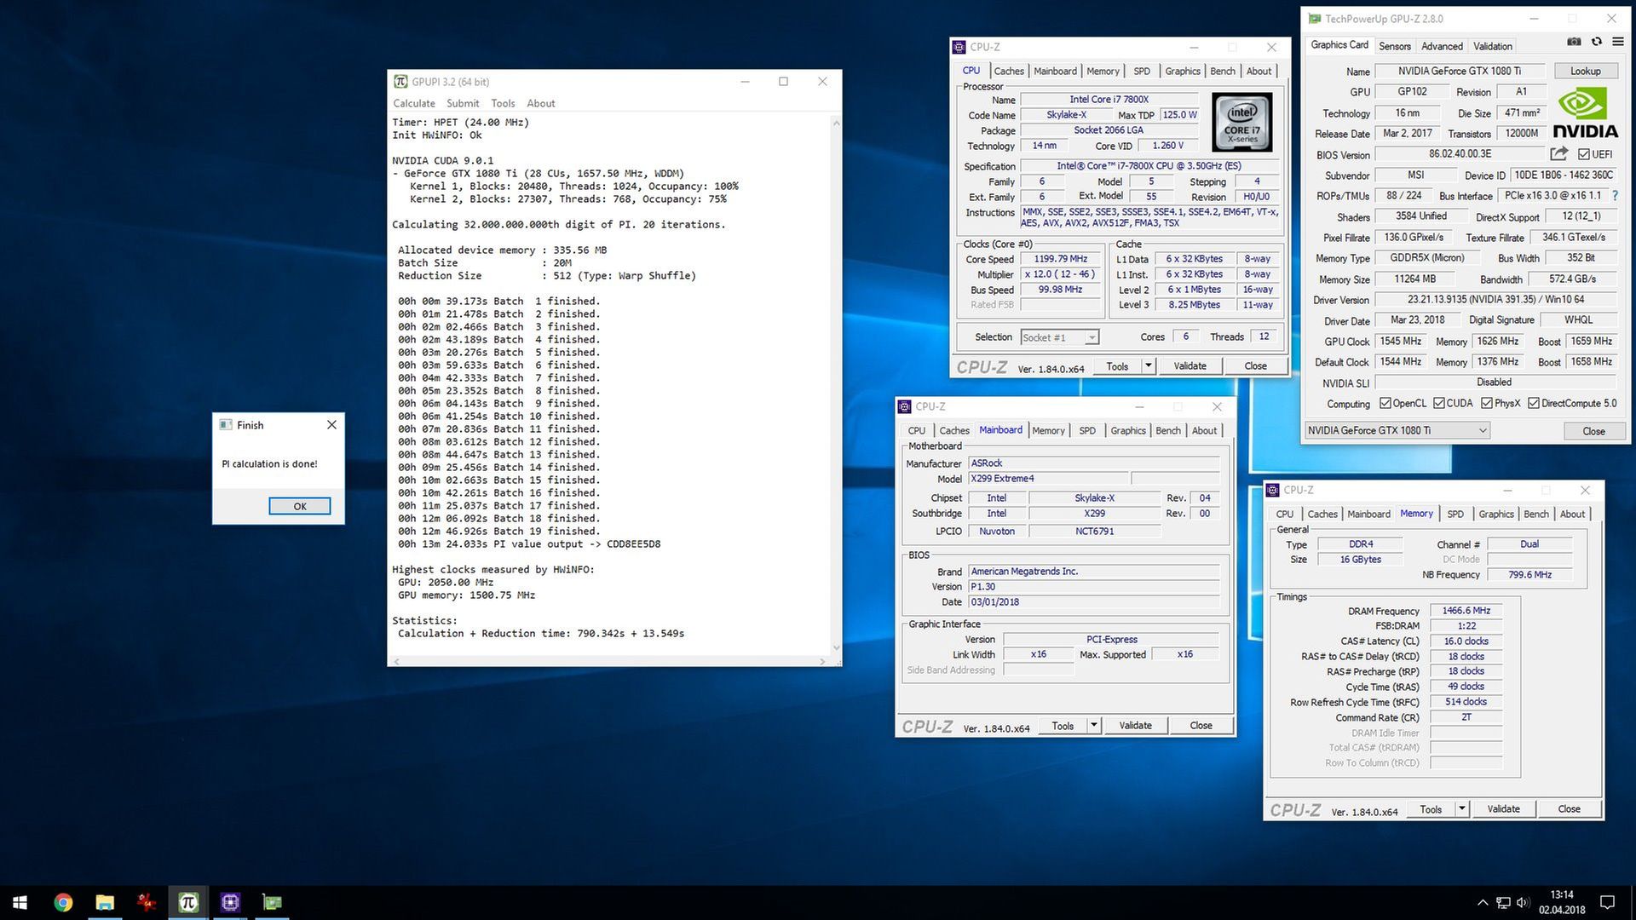Viewport: 1636px width, 920px height.
Task: Click OK in the Finish dialog
Action: [300, 506]
